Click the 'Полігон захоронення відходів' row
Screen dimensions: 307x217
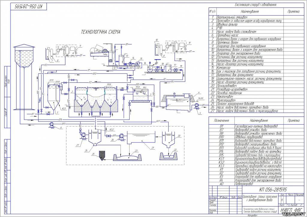(257, 104)
